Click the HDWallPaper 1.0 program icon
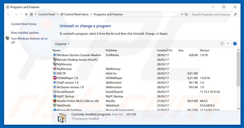244x128 pixels. click(55, 78)
